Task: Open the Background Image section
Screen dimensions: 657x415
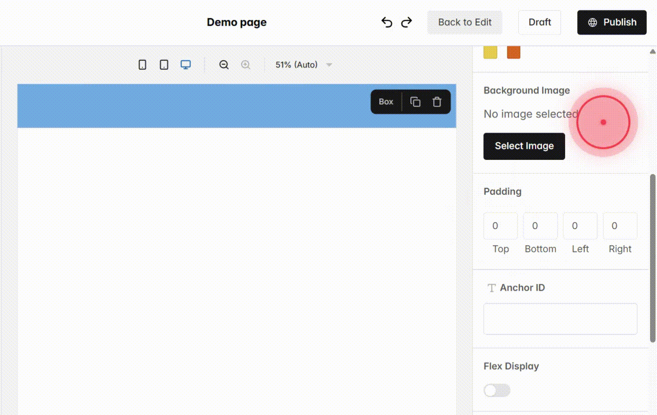Action: pyautogui.click(x=527, y=90)
